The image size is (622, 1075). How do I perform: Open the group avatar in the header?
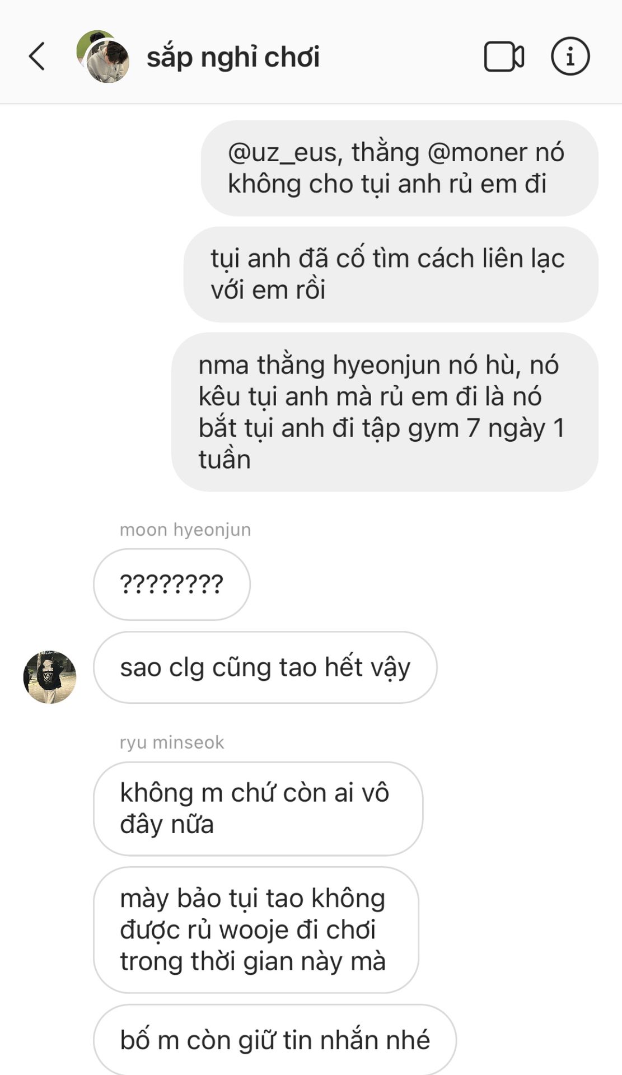103,57
